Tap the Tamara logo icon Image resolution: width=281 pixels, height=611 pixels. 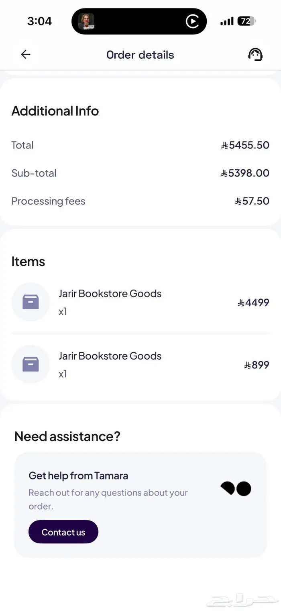click(236, 488)
